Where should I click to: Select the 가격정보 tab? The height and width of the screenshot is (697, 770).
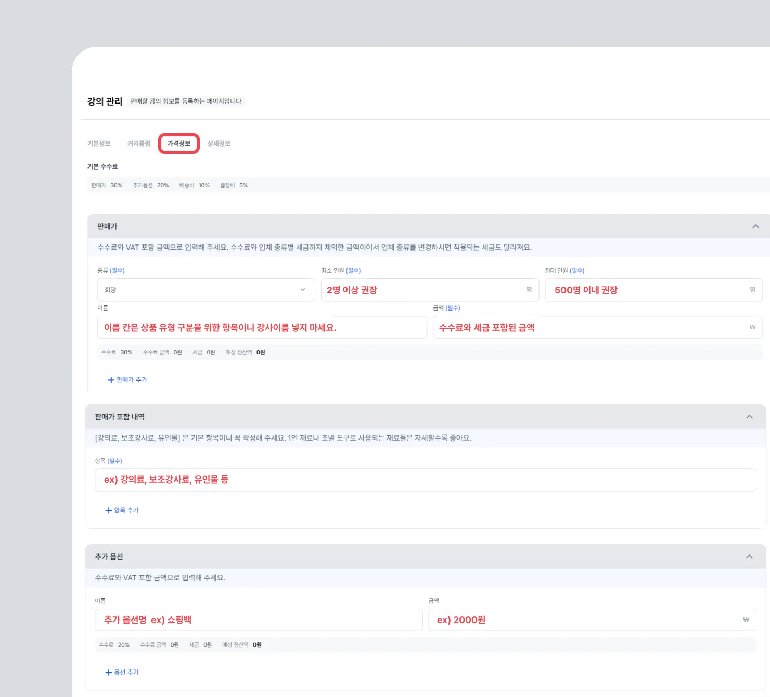[179, 144]
